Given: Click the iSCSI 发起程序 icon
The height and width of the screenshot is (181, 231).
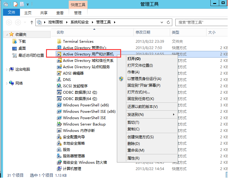Looking at the screenshot, I should click(x=59, y=86).
